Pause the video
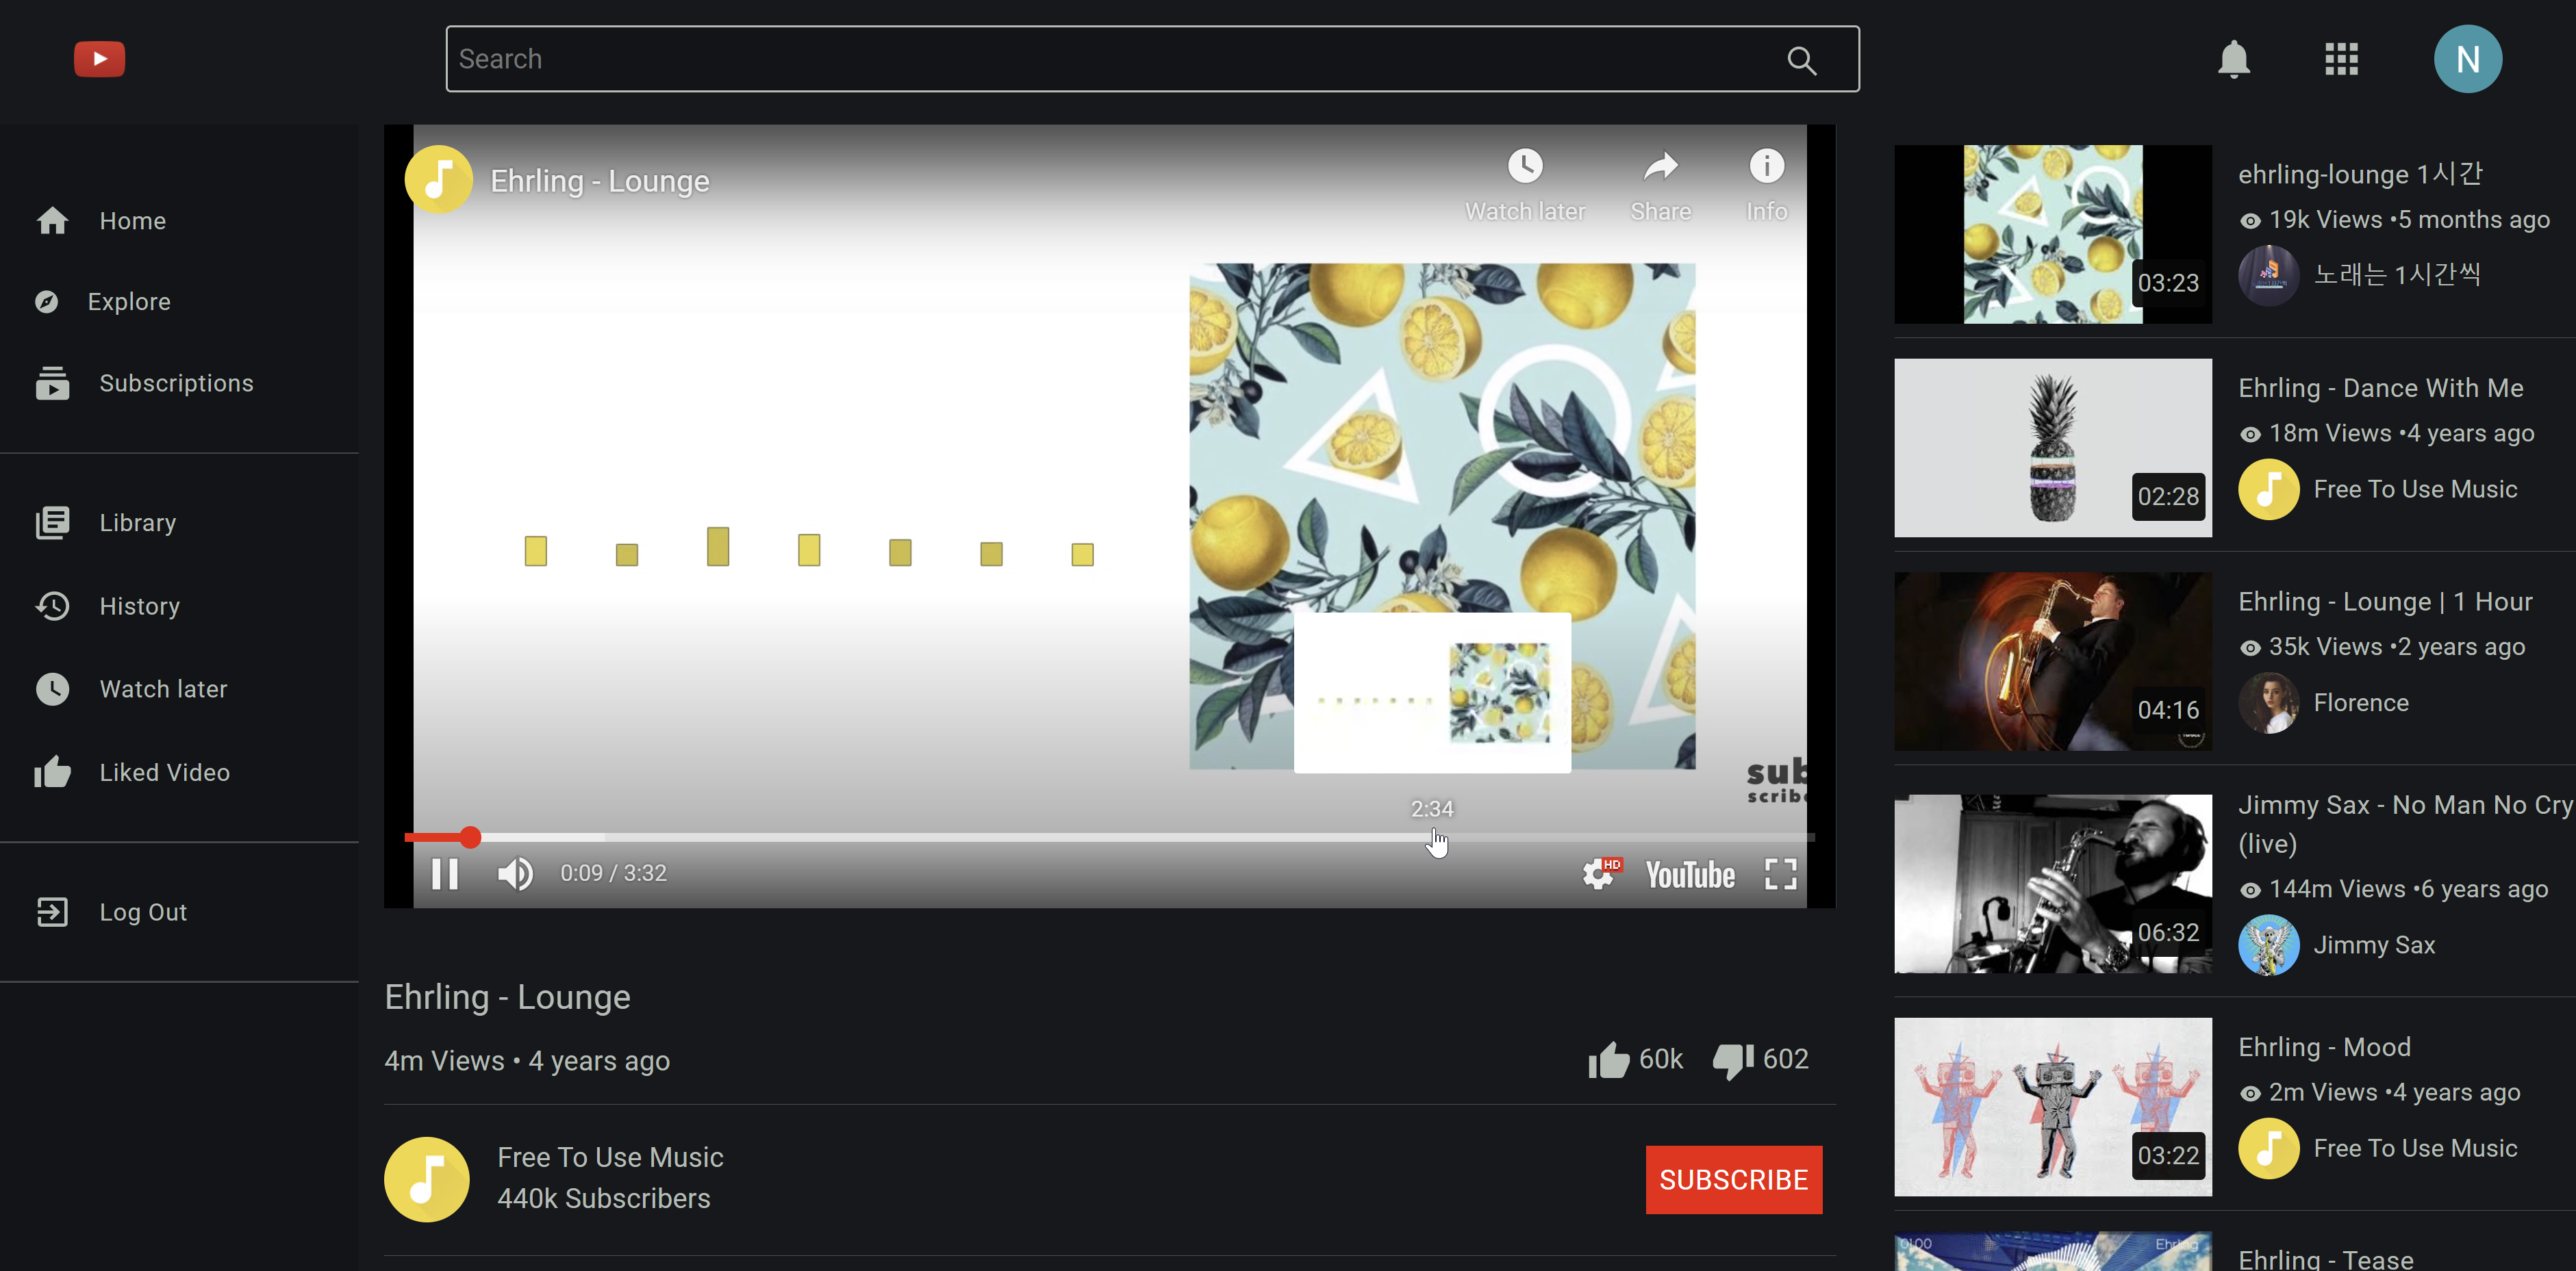This screenshot has width=2576, height=1271. pos(445,874)
